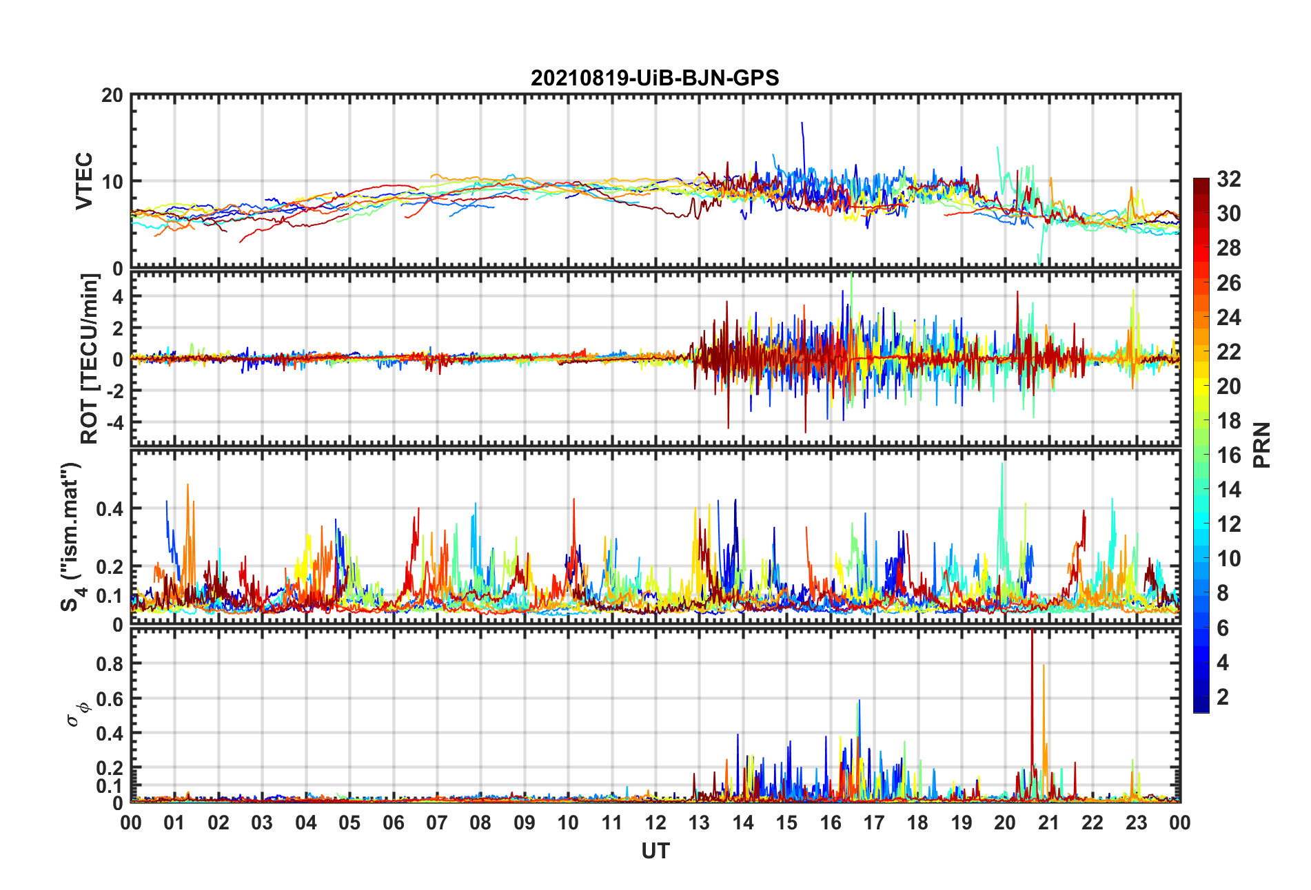Click the 09 hour tick on the UT axis

coord(525,822)
